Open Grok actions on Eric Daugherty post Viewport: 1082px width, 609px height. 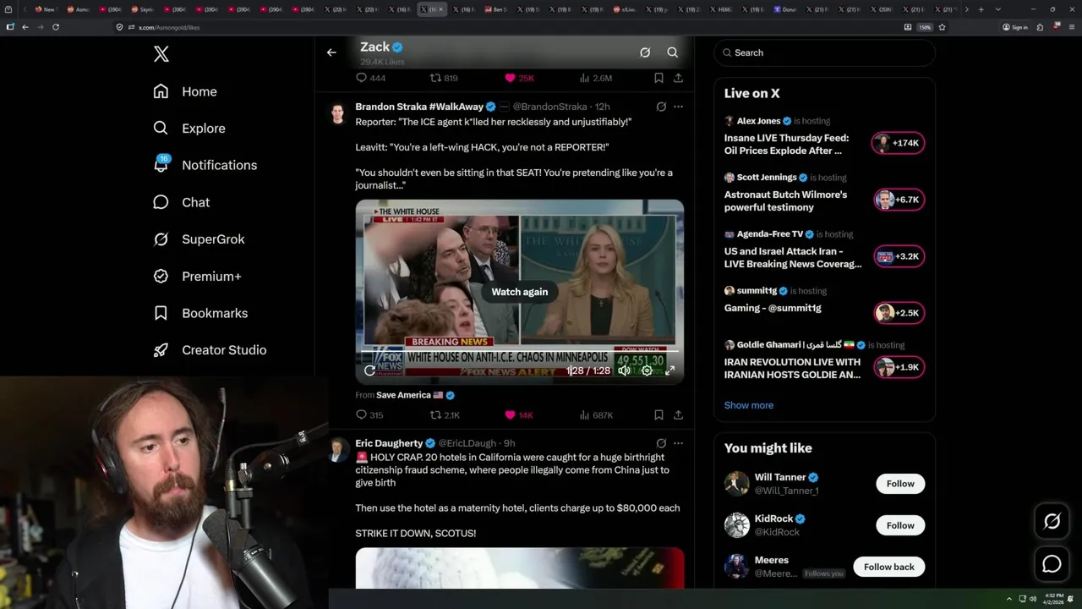[x=661, y=443]
